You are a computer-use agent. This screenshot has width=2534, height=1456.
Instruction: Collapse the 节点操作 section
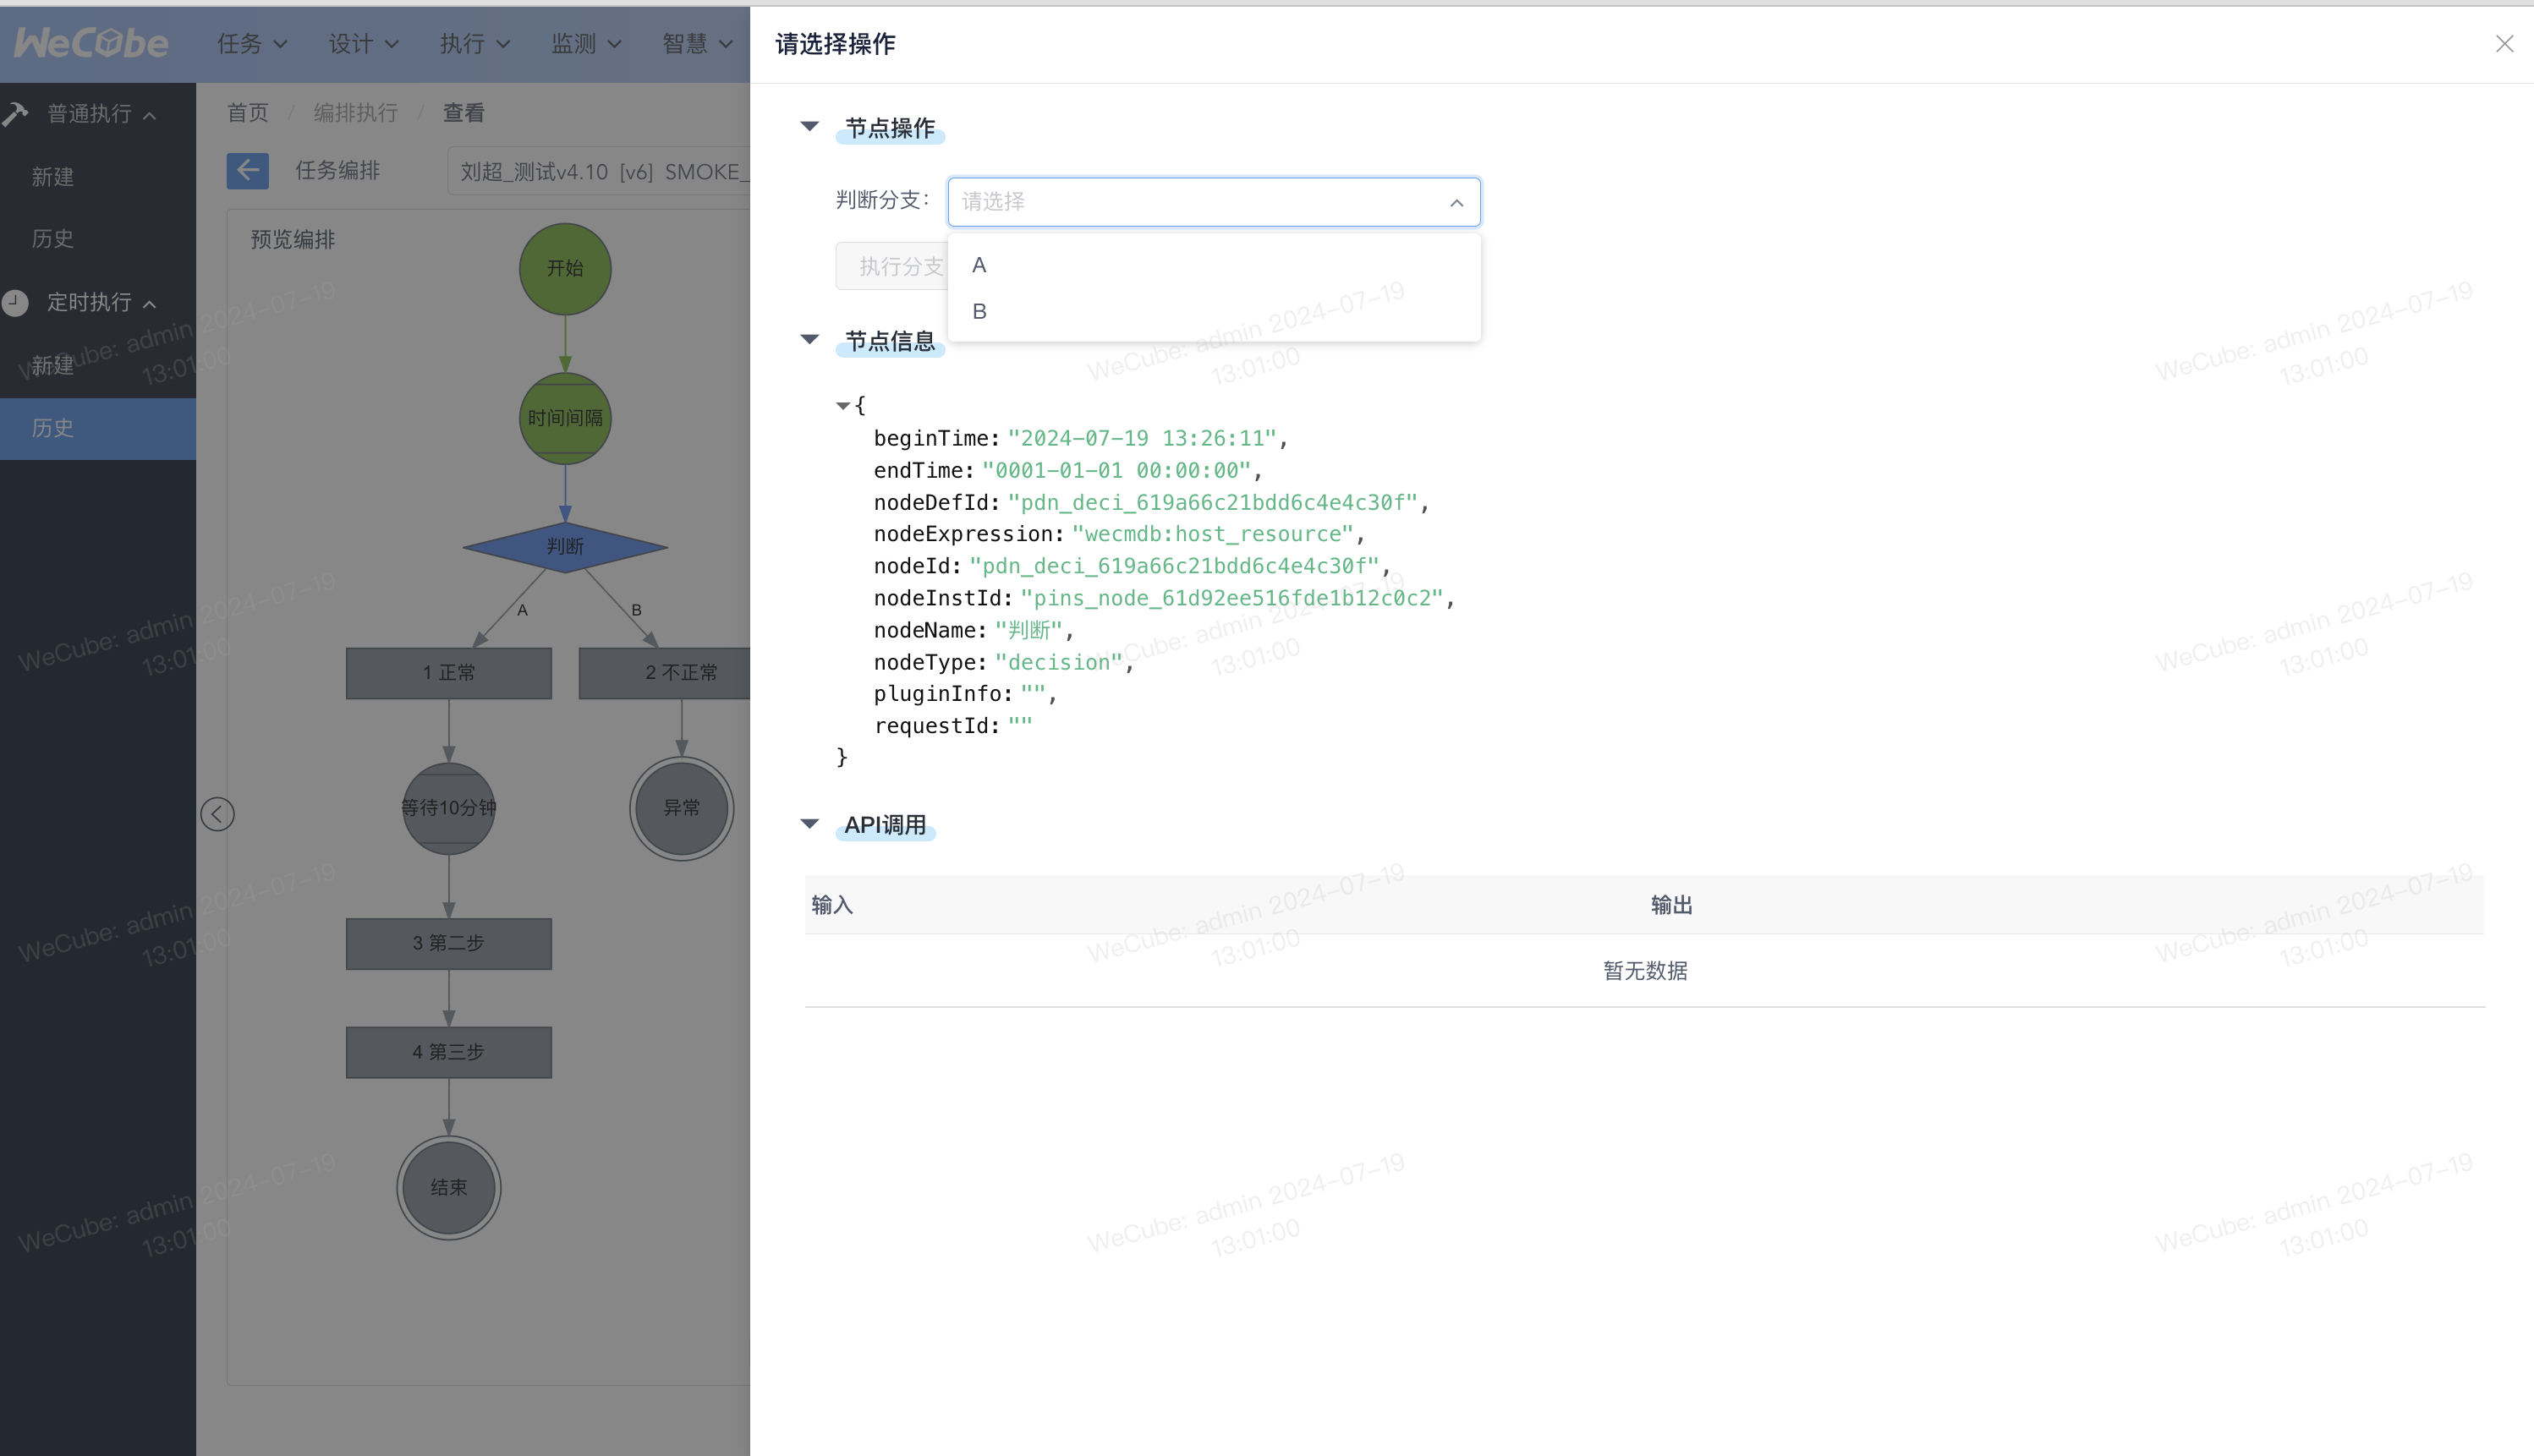point(810,127)
